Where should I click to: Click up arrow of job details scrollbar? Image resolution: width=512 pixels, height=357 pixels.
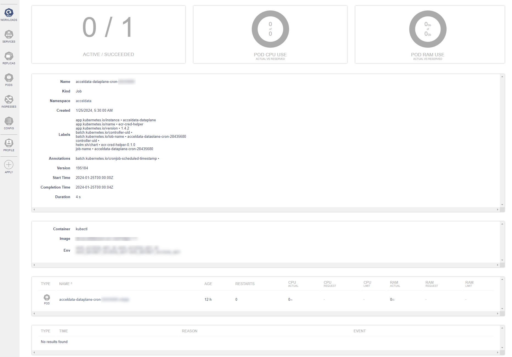point(502,77)
